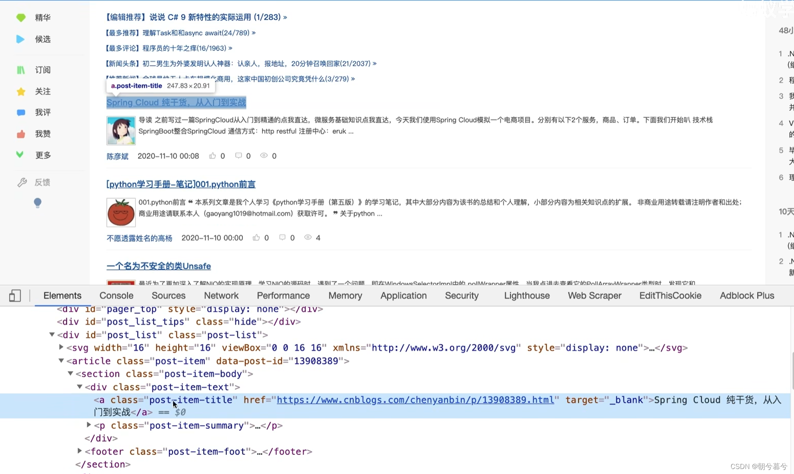Click view eye icon on python学习手册 post

(x=308, y=238)
